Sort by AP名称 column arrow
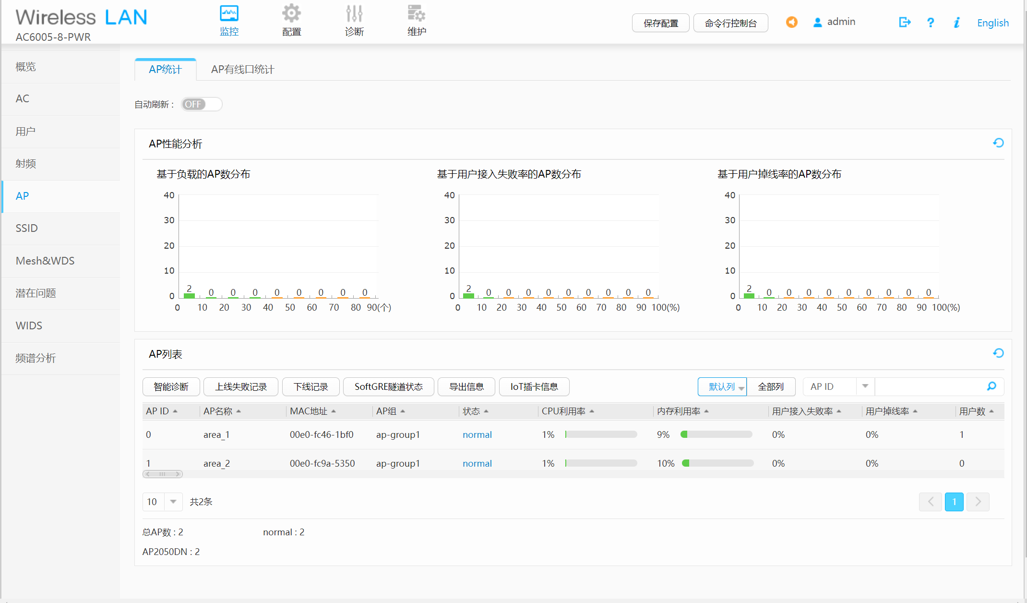Screen dimensions: 1027x603 [239, 411]
